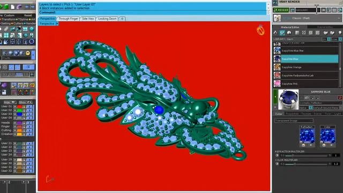
Task: Select Sapphire Orange in the gem library
Action: pyautogui.click(x=306, y=67)
